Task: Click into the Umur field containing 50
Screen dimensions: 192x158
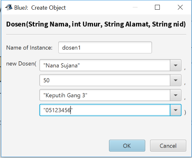Action: click(105, 80)
